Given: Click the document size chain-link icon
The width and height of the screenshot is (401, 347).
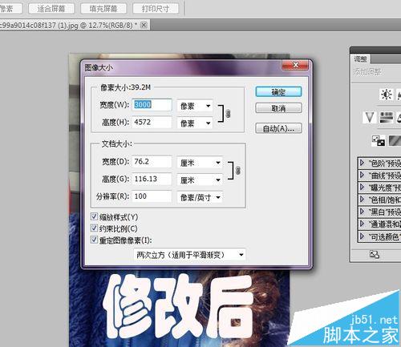Looking at the screenshot, I should pos(238,171).
